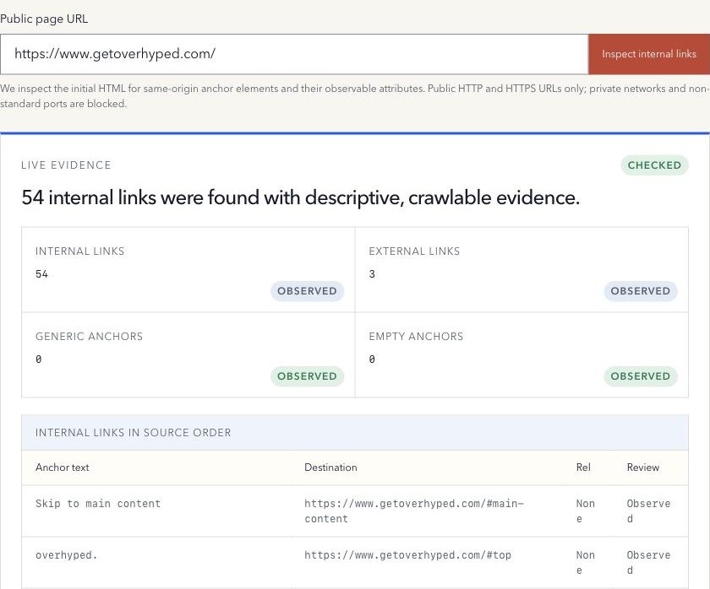The height and width of the screenshot is (589, 710).
Task: Click the OBSERVED badge under Internal Links
Action: pyautogui.click(x=307, y=290)
